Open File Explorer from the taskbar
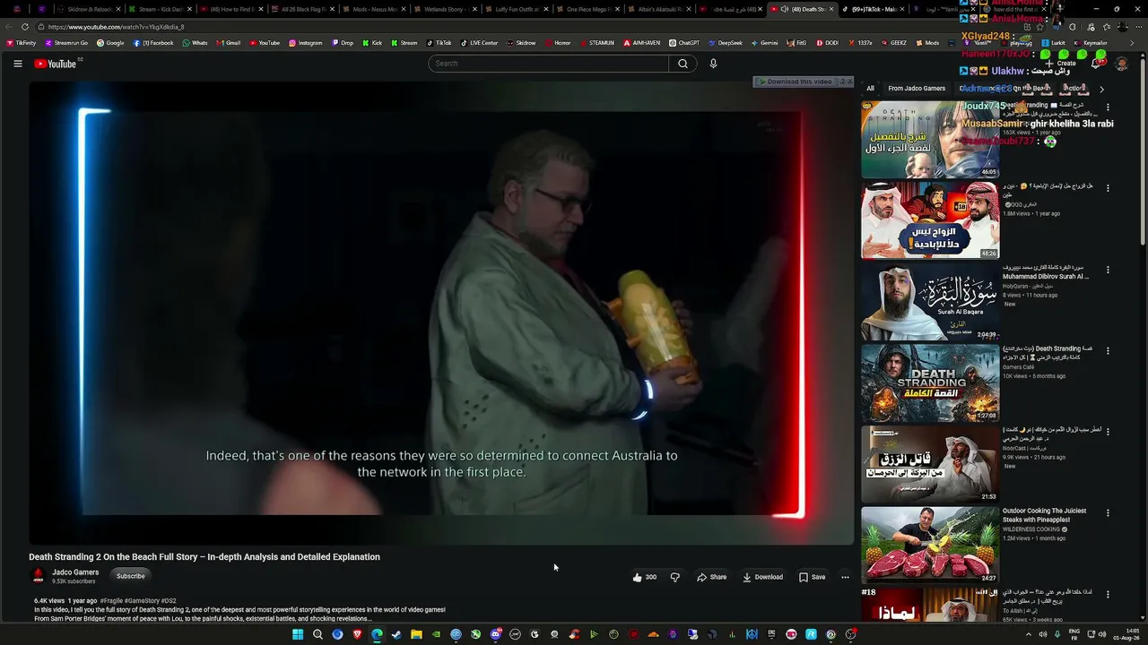The image size is (1148, 645). point(416,634)
